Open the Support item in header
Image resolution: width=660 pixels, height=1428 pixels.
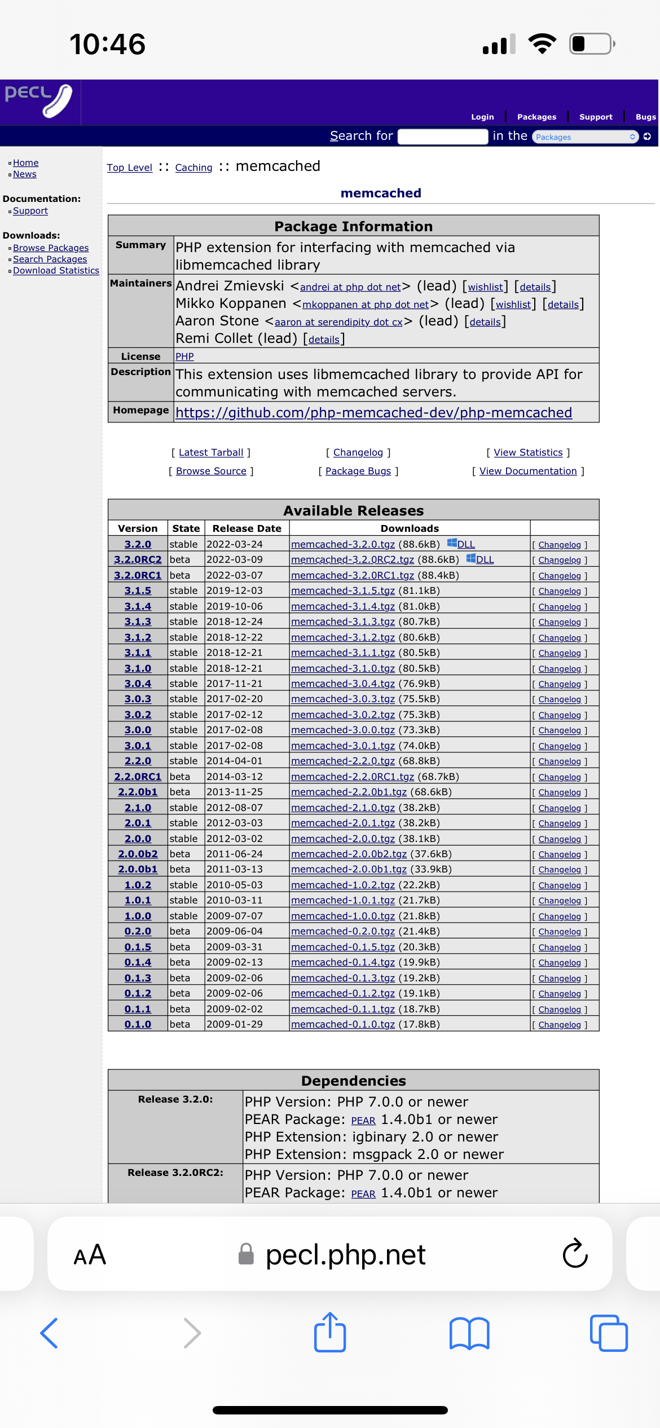596,117
